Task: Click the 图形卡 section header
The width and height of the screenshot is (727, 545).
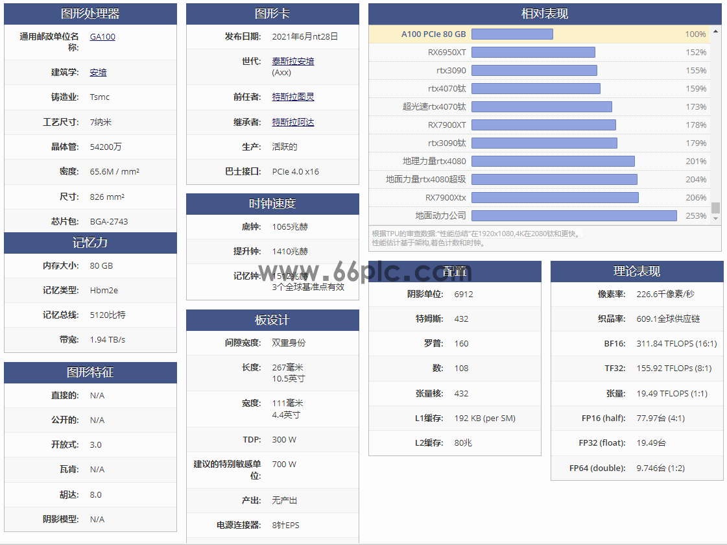Action: [x=272, y=14]
